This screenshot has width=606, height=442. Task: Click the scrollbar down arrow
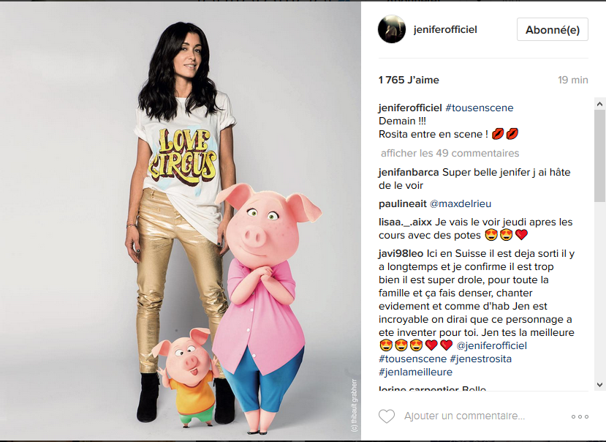tap(599, 385)
